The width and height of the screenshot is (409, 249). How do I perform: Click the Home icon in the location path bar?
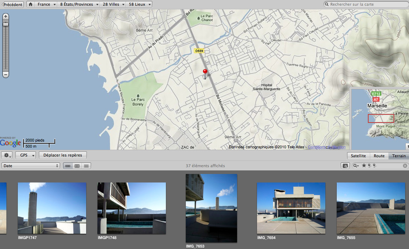pyautogui.click(x=31, y=5)
